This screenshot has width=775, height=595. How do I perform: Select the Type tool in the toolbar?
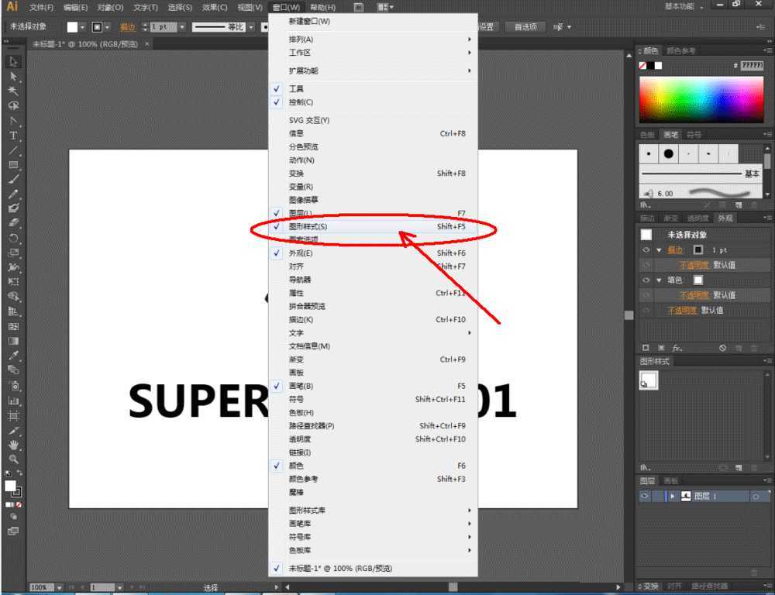click(x=12, y=135)
